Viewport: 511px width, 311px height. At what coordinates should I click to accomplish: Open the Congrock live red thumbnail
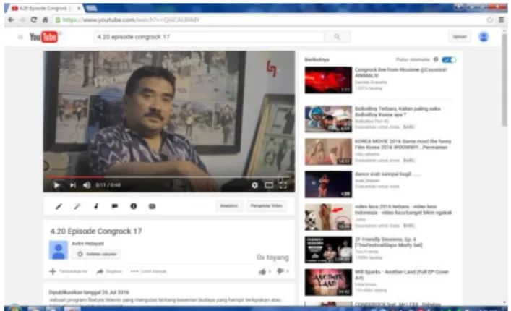click(328, 80)
